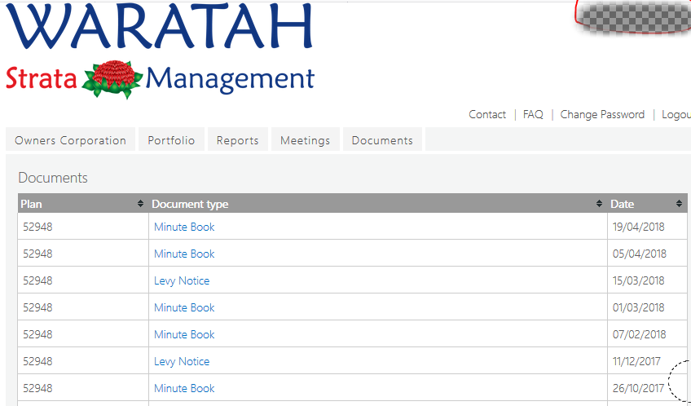Sort table by Date column arrows
691x406 pixels.
click(x=679, y=204)
